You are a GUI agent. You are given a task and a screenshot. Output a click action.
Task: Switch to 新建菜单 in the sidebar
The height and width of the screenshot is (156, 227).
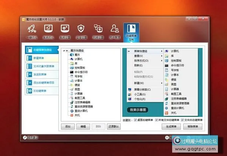[42, 58]
